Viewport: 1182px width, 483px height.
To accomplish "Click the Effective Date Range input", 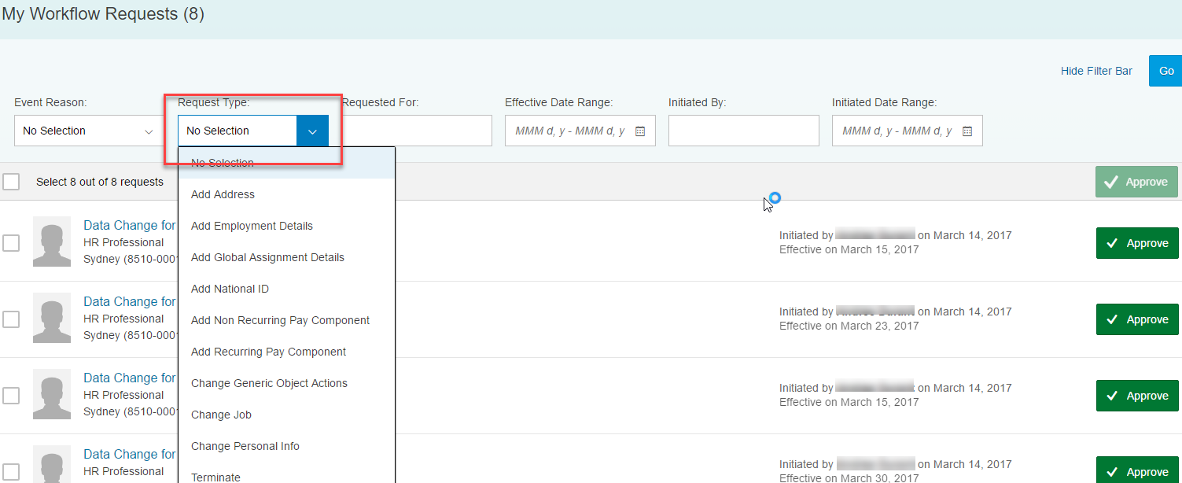I will click(x=580, y=131).
